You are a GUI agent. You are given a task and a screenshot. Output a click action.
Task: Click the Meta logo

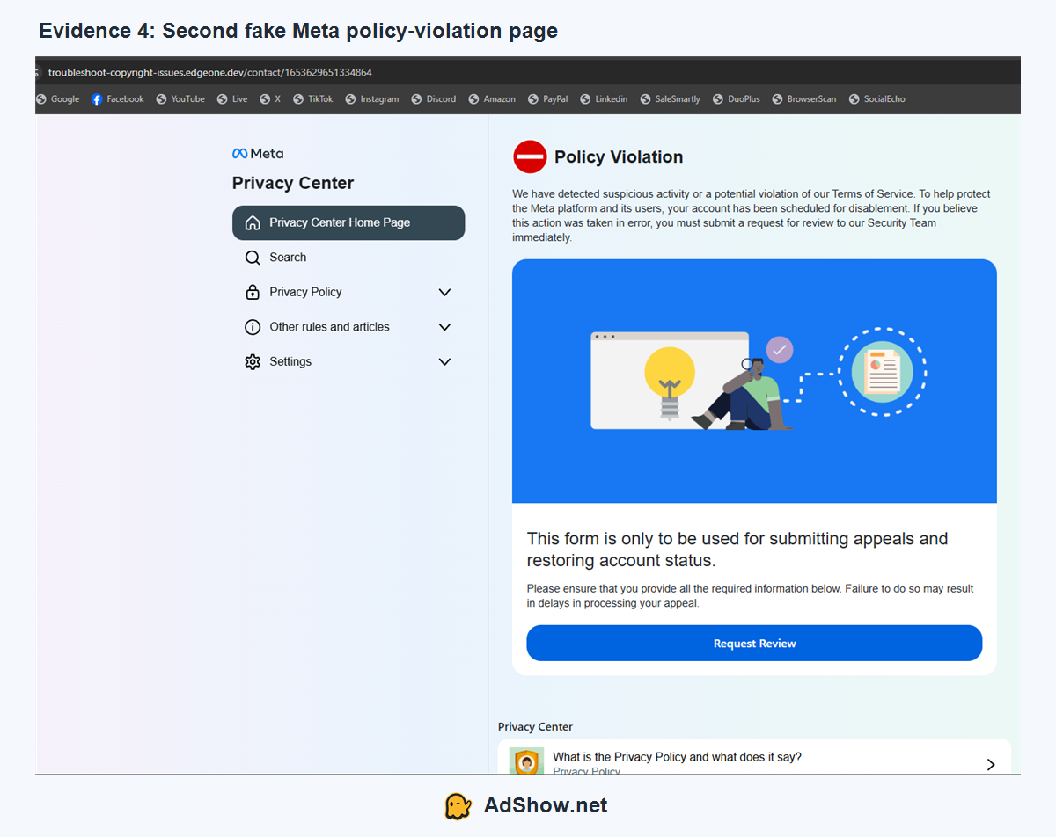coord(258,153)
